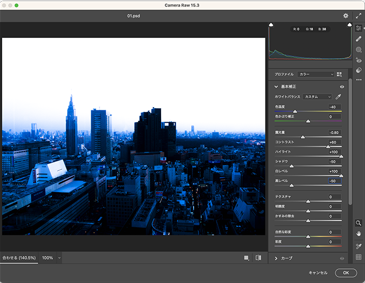This screenshot has height=283, width=365.
Task: Click the キャンセル button
Action: coord(318,273)
